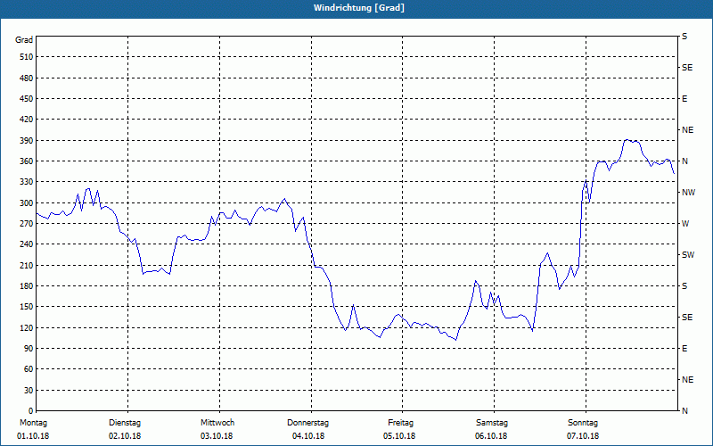Click the date 04.10.18 on x-axis
This screenshot has width=713, height=446.
(308, 436)
